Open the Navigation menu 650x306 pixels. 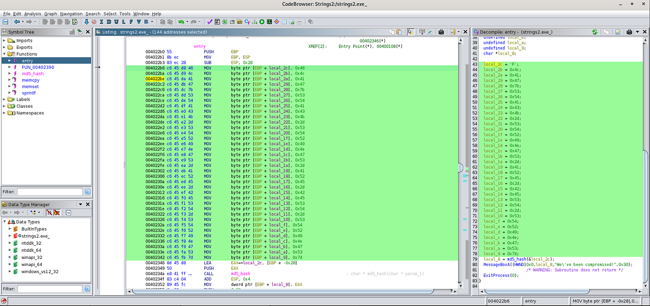click(71, 14)
